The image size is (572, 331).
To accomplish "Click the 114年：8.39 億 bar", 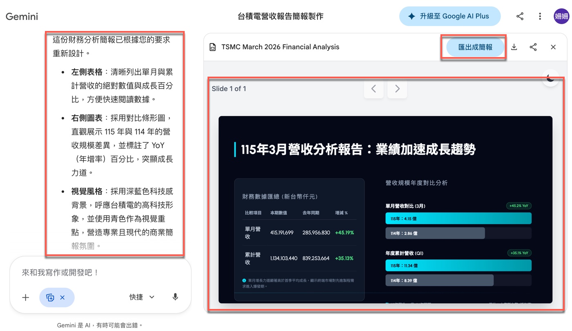I will click(x=440, y=280).
